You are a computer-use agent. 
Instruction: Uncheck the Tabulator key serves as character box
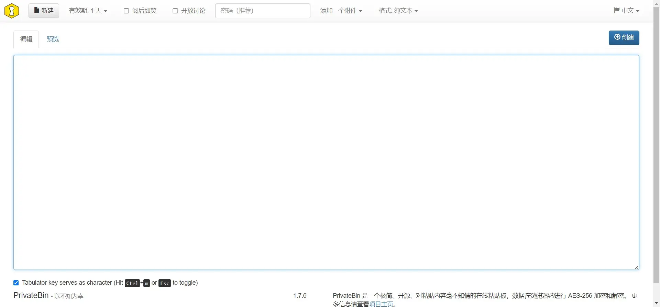(x=16, y=283)
